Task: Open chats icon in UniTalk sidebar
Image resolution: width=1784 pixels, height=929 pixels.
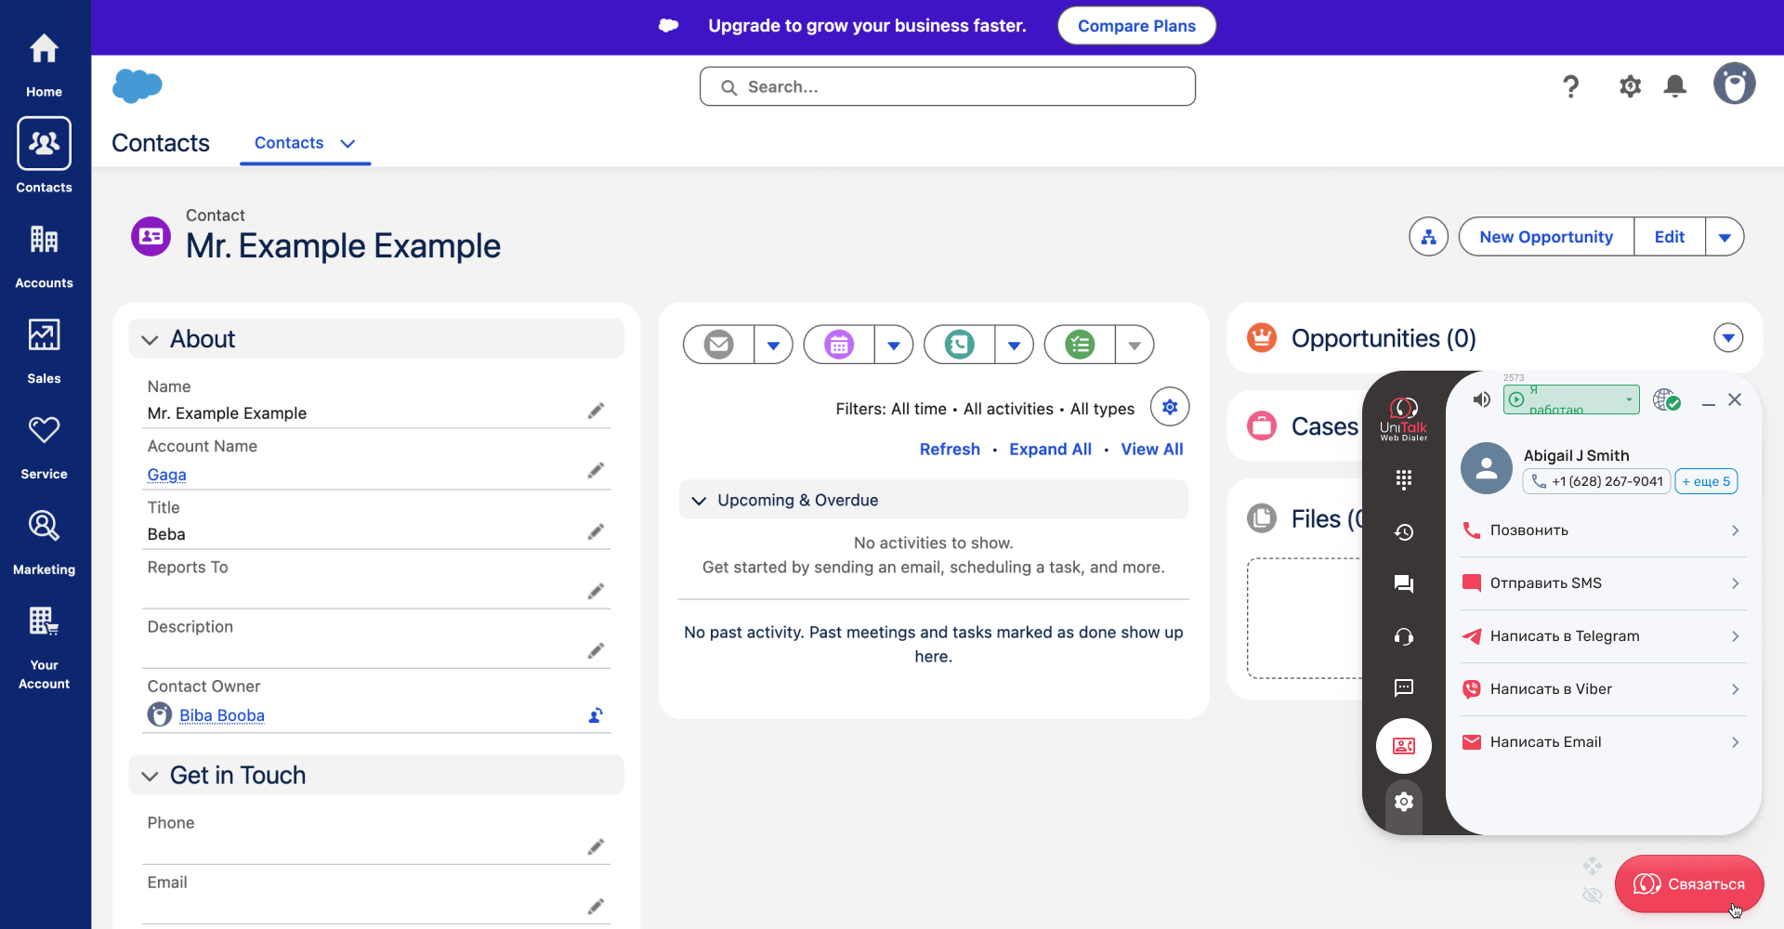Action: (1404, 583)
